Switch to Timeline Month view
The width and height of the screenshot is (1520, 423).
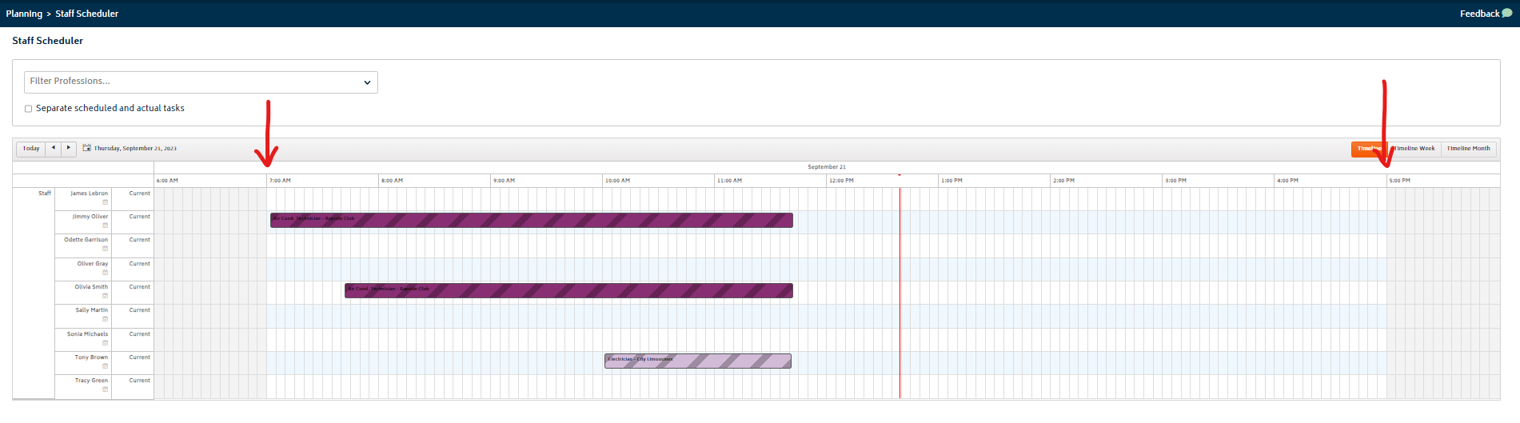pos(1468,149)
